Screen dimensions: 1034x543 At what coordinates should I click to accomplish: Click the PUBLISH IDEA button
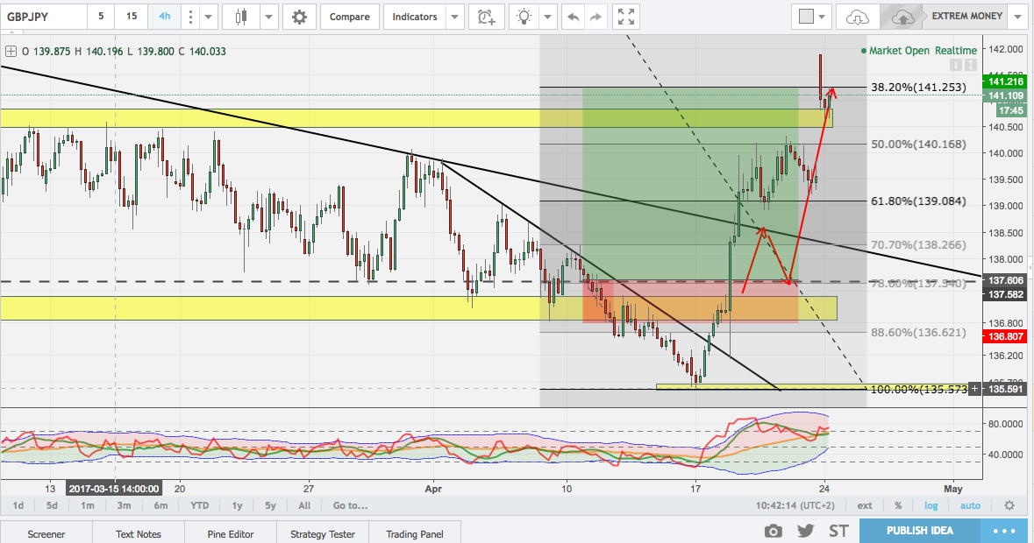pyautogui.click(x=919, y=531)
